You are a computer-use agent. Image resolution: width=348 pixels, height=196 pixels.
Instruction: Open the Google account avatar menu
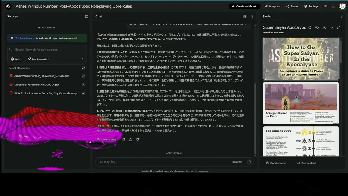click(342, 6)
